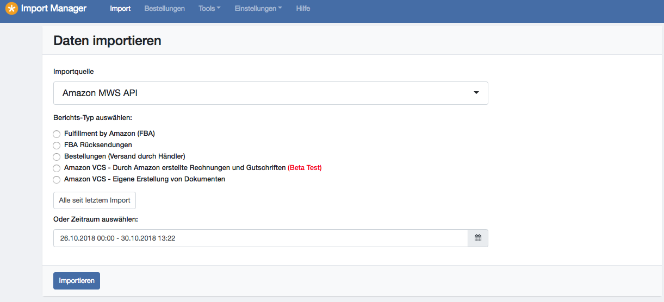664x302 pixels.
Task: Click the red (Beta Test) text
Action: pos(305,168)
